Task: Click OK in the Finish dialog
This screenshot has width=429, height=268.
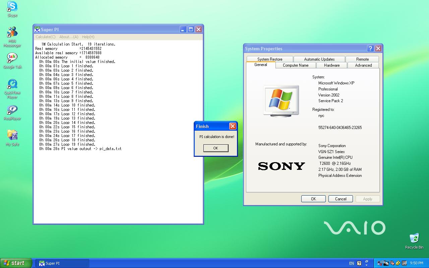Action: pos(216,148)
